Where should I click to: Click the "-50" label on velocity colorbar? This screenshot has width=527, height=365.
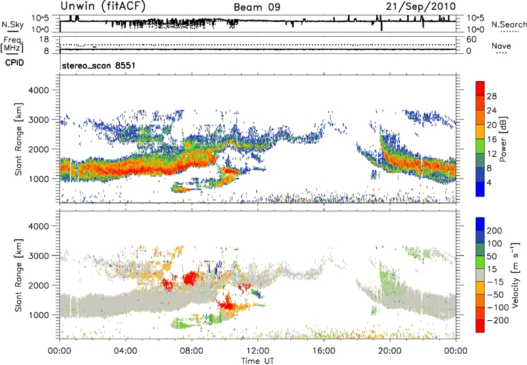[495, 295]
